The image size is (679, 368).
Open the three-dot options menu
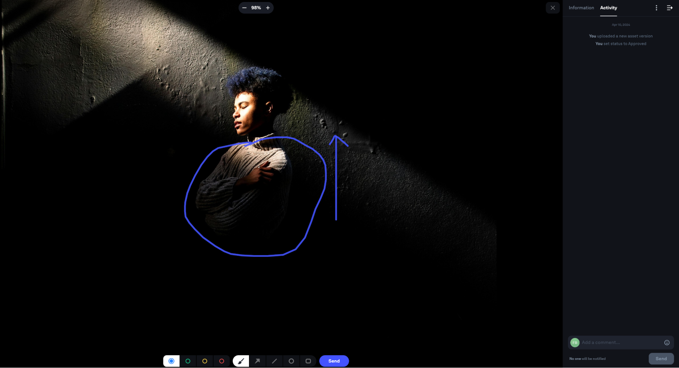[657, 7]
